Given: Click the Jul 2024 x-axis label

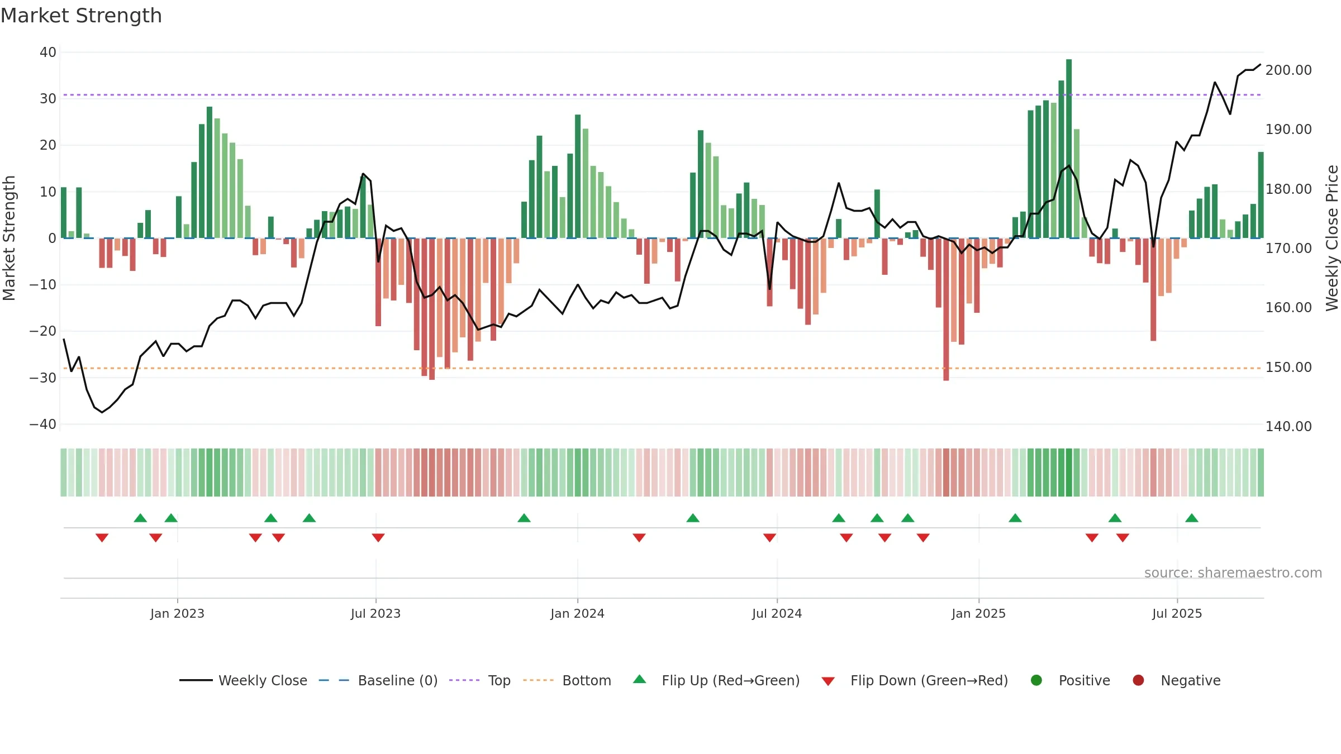Looking at the screenshot, I should (x=777, y=614).
